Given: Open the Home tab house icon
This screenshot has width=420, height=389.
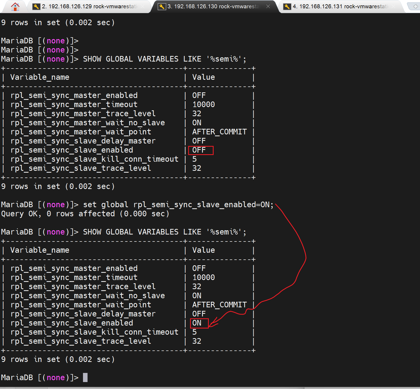Looking at the screenshot, I should 15,6.
